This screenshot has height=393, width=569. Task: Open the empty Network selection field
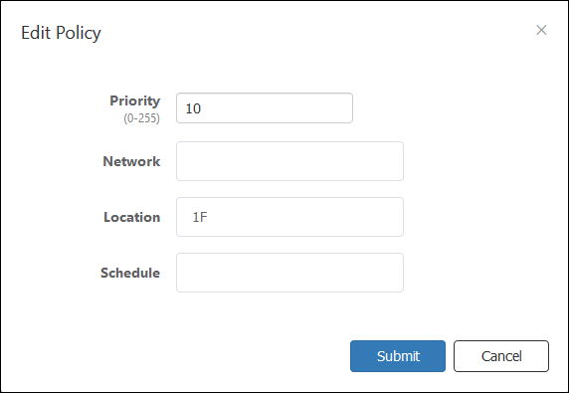289,161
